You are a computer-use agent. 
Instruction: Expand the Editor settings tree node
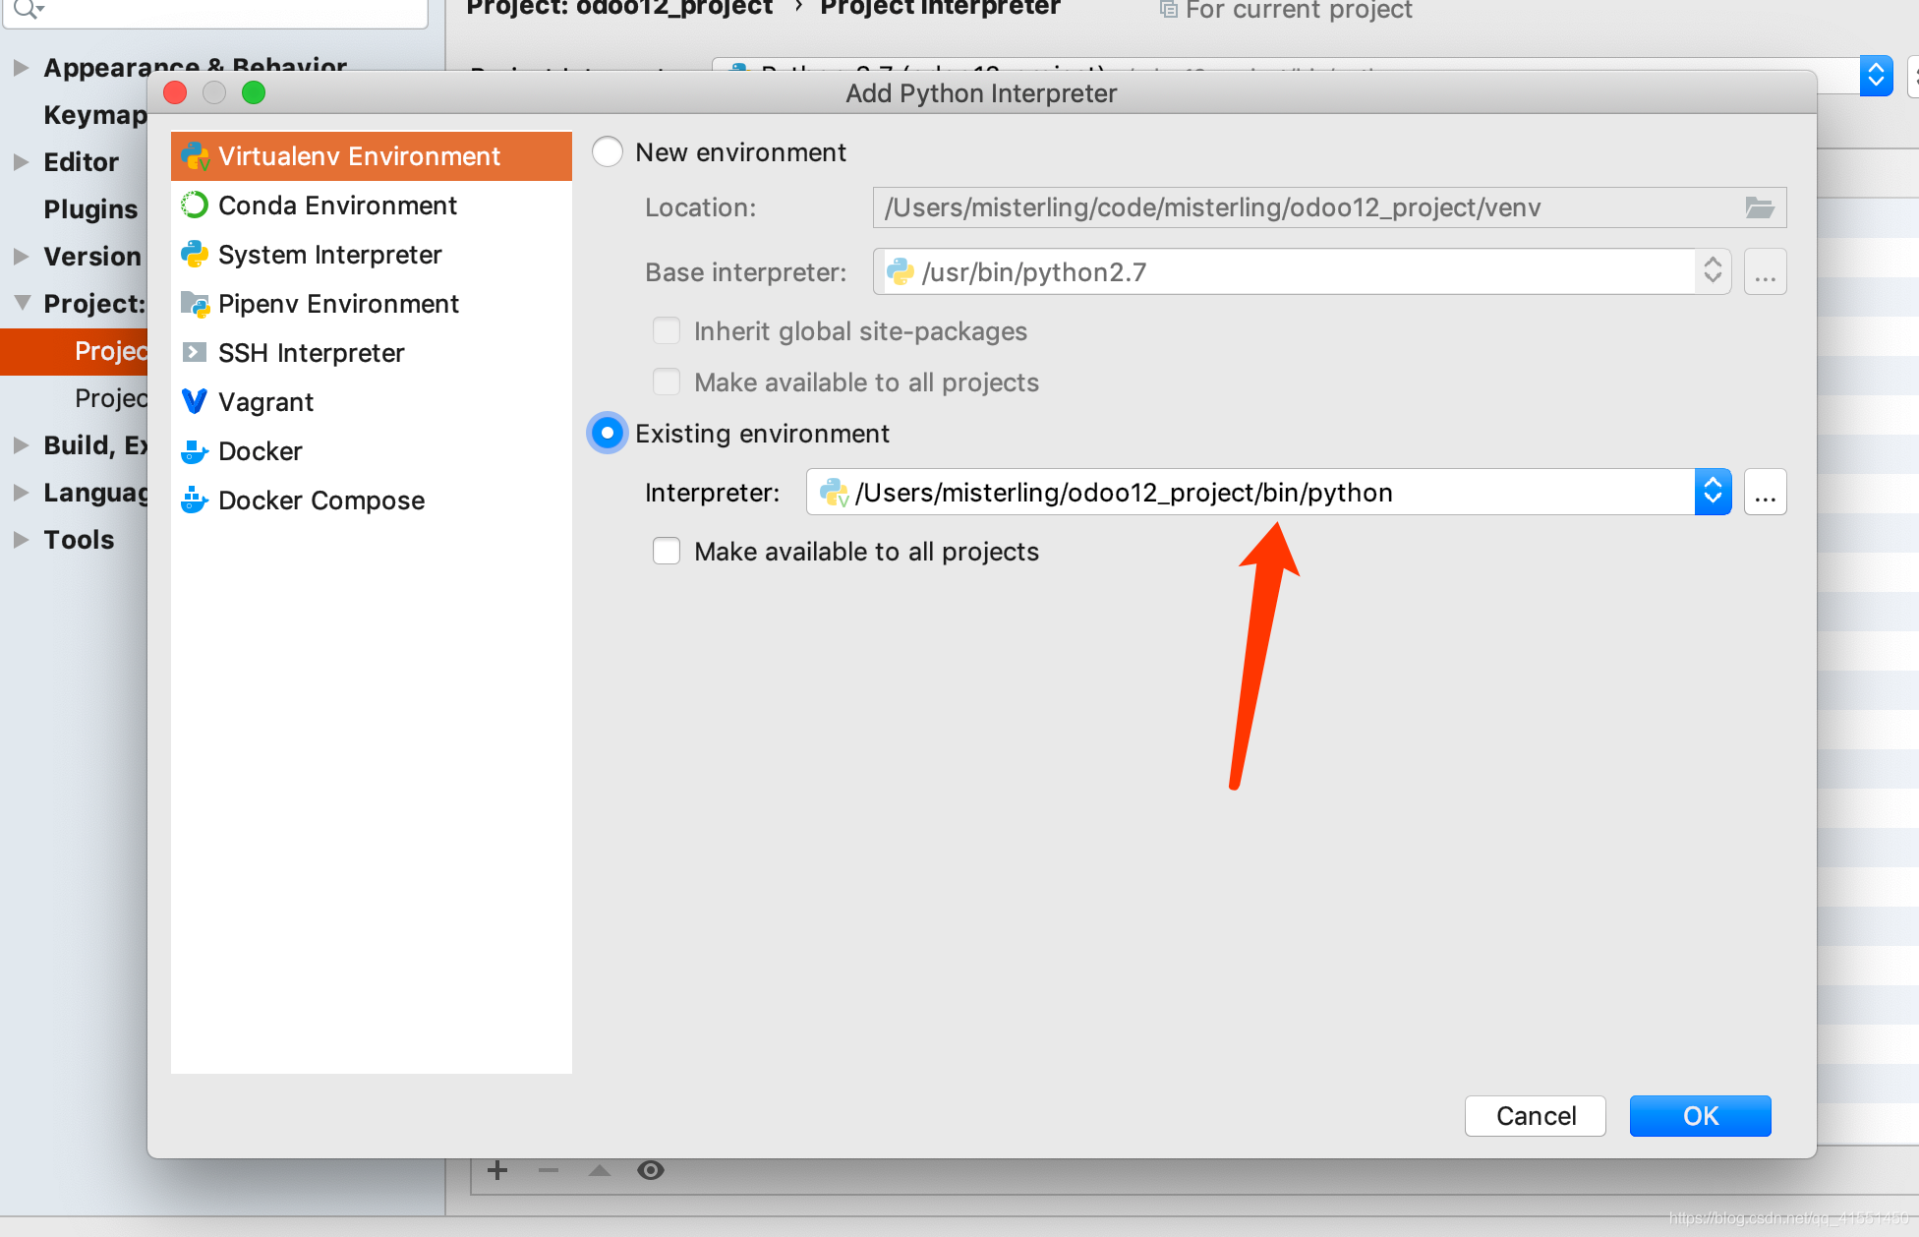pyautogui.click(x=21, y=161)
